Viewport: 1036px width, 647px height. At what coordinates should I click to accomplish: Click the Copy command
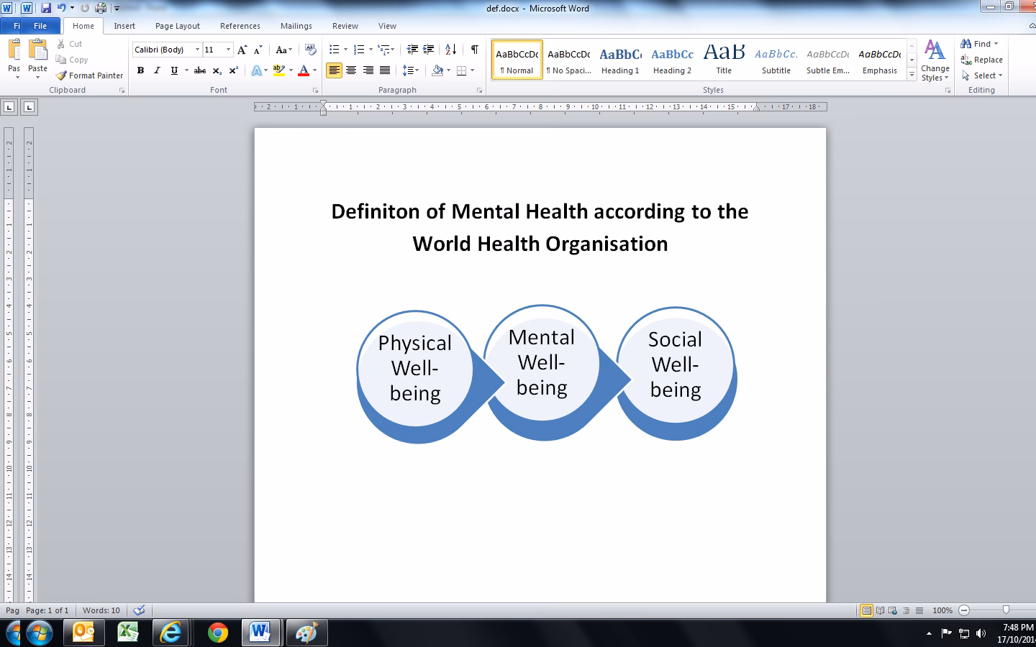(71, 60)
